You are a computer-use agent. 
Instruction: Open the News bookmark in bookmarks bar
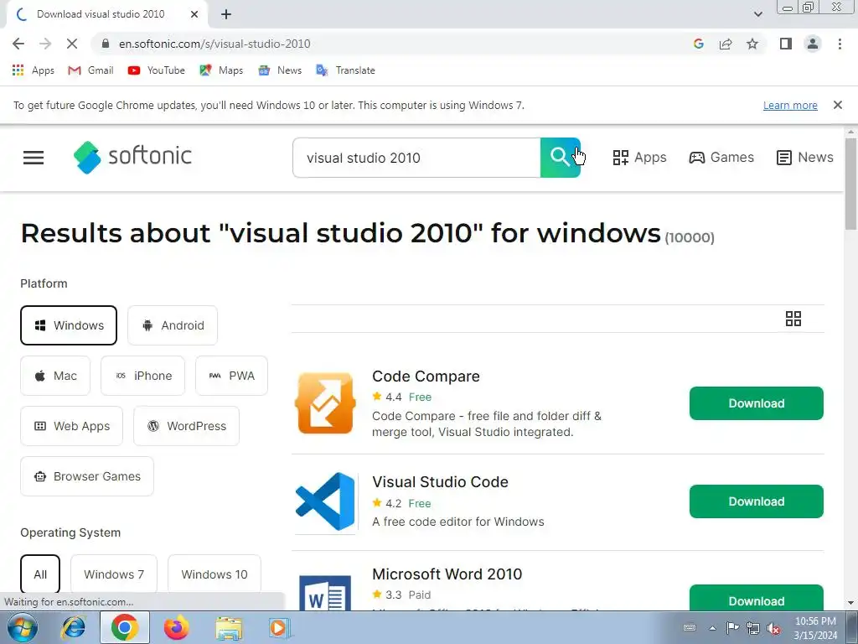tap(280, 70)
